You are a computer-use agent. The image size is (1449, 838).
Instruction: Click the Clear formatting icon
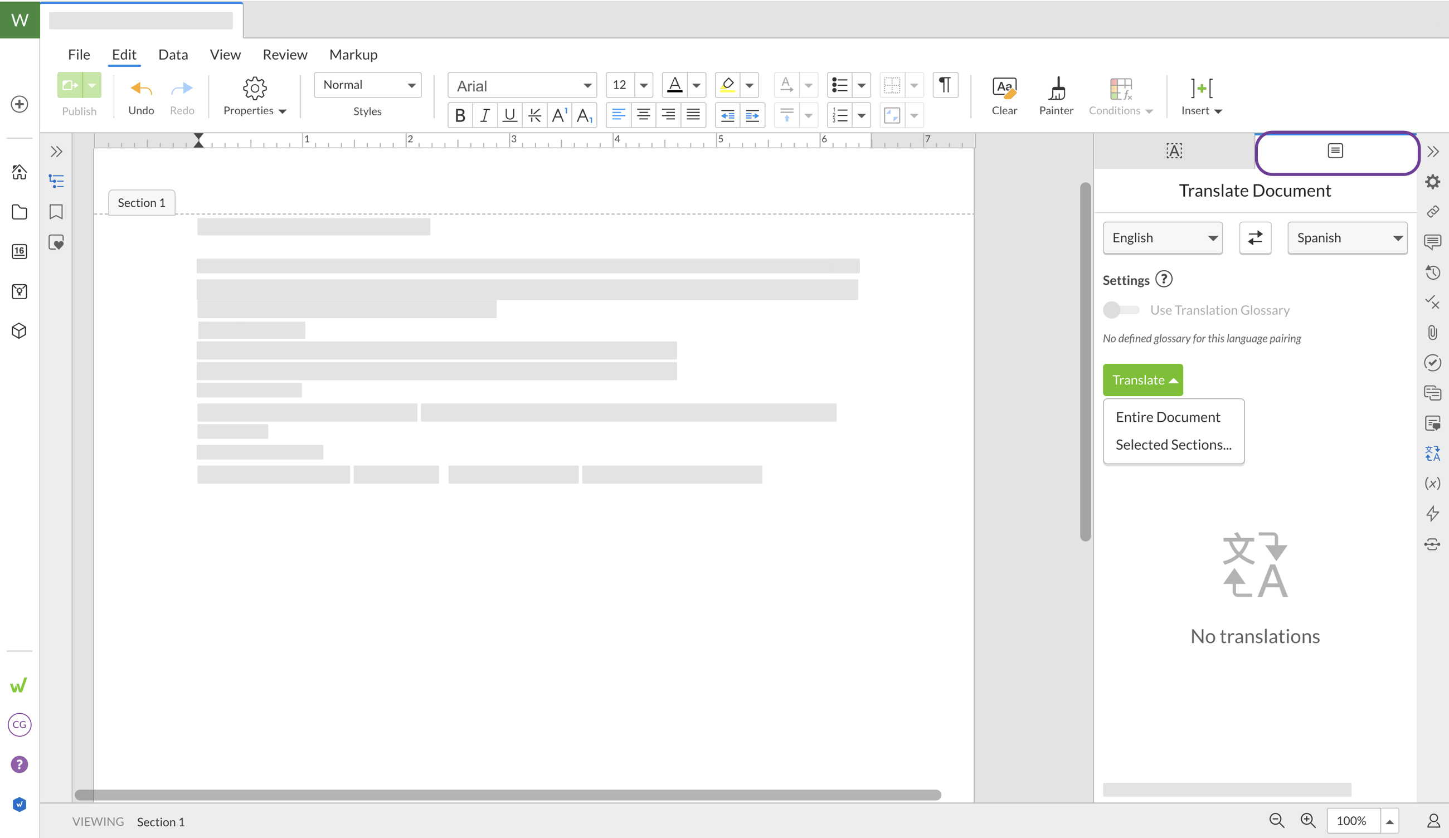tap(1004, 95)
